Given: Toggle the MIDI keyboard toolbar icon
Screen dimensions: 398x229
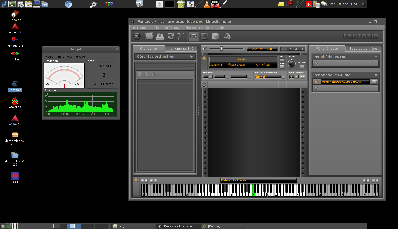Looking at the screenshot, I should coord(193,36).
